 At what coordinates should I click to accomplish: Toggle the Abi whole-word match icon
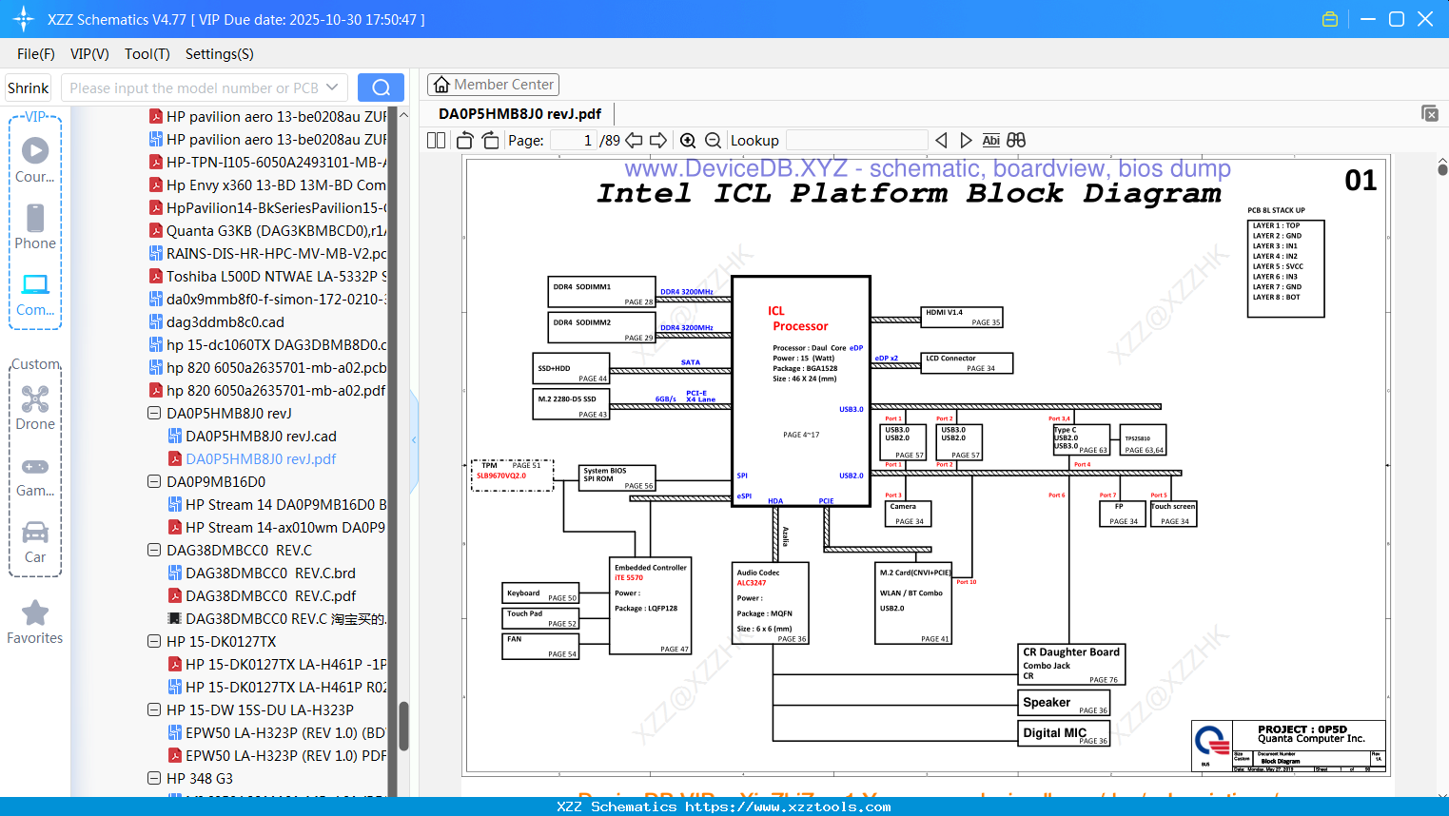tap(990, 141)
